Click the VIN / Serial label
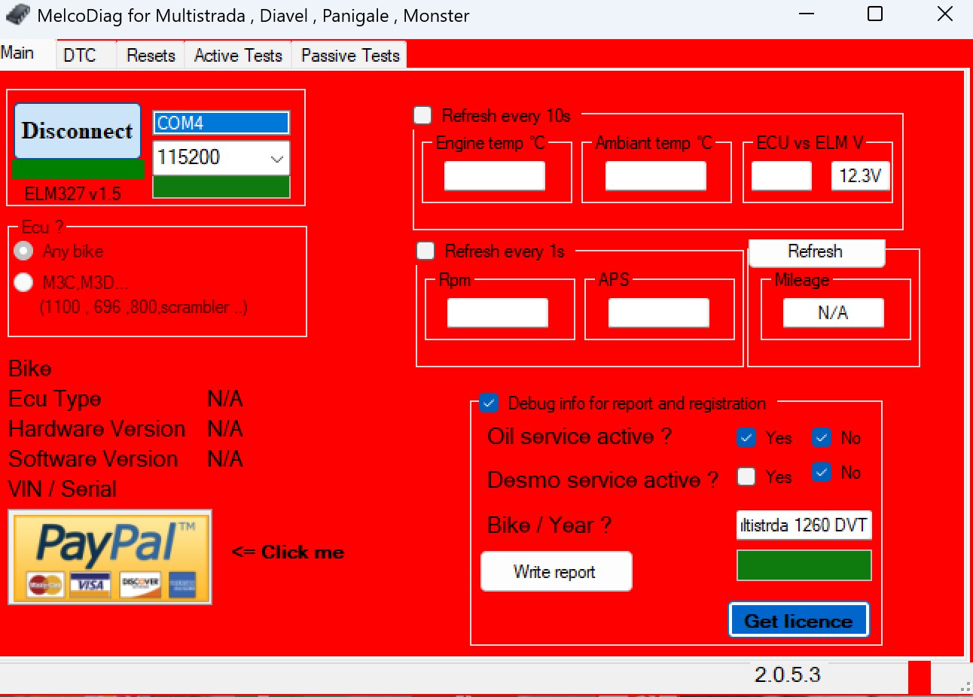Screen dimensions: 973x697 pyautogui.click(x=63, y=489)
